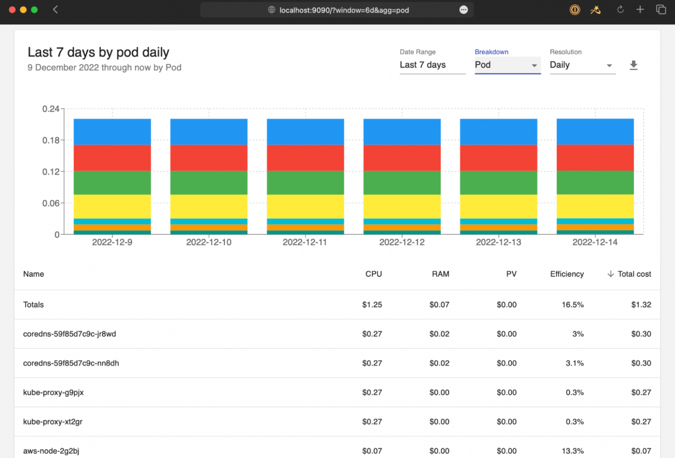675x458 pixels.
Task: Click the 2022-12-14 axis label
Action: coord(595,242)
